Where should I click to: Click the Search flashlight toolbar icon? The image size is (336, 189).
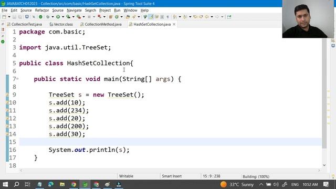[x=134, y=17]
